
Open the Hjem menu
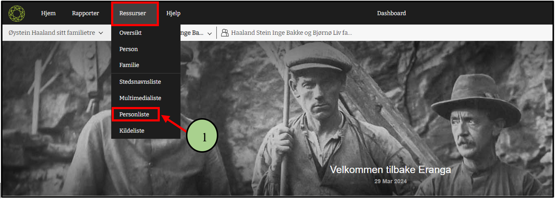point(48,13)
